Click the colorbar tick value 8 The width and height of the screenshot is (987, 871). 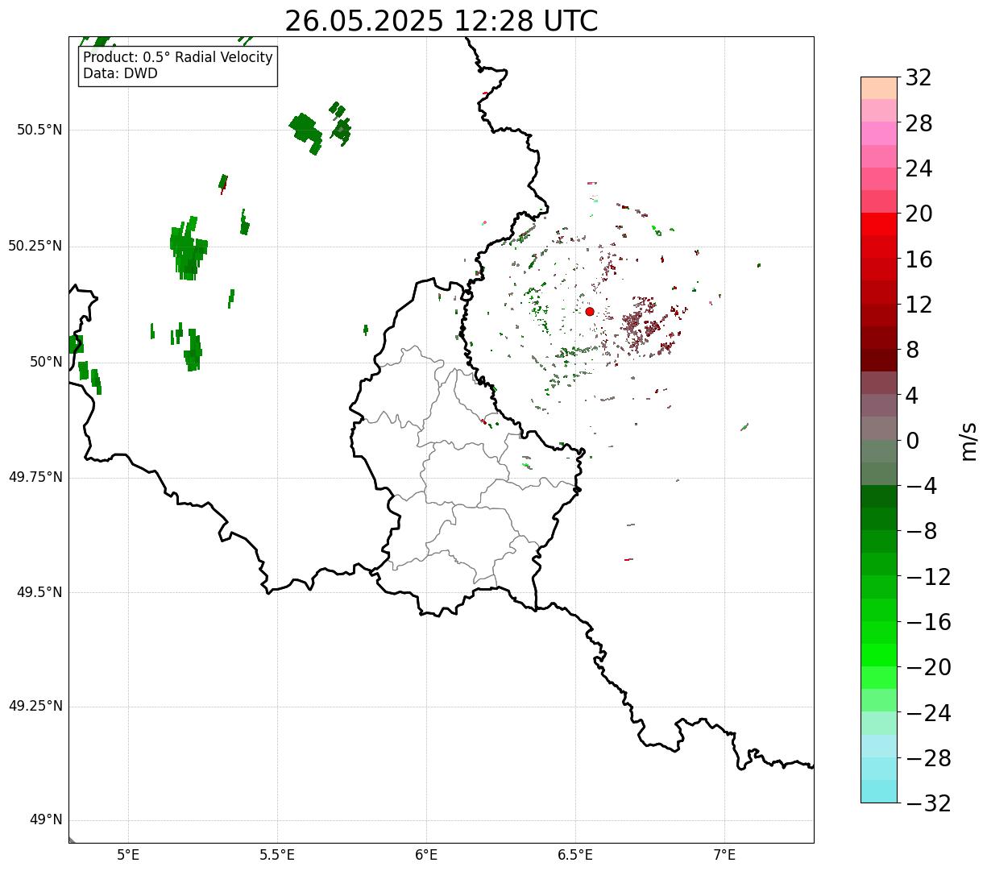913,350
